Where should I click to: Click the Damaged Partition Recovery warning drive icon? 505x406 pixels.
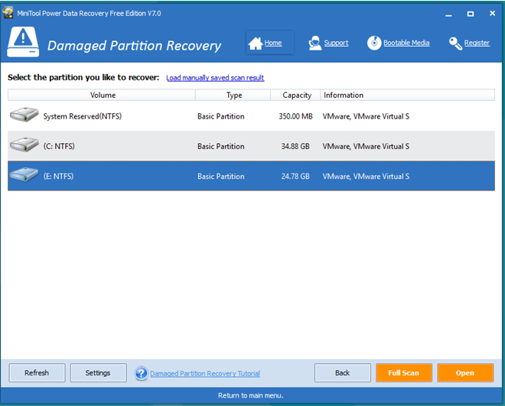pos(23,42)
